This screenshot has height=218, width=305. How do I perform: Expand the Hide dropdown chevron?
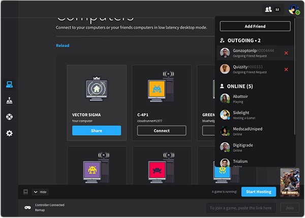[36, 192]
